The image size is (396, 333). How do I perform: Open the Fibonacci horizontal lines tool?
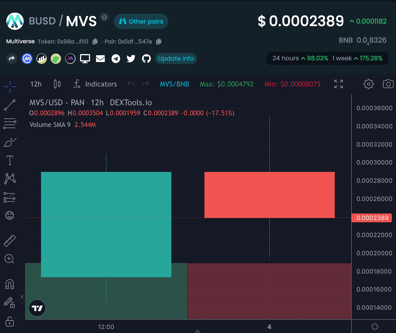10,124
